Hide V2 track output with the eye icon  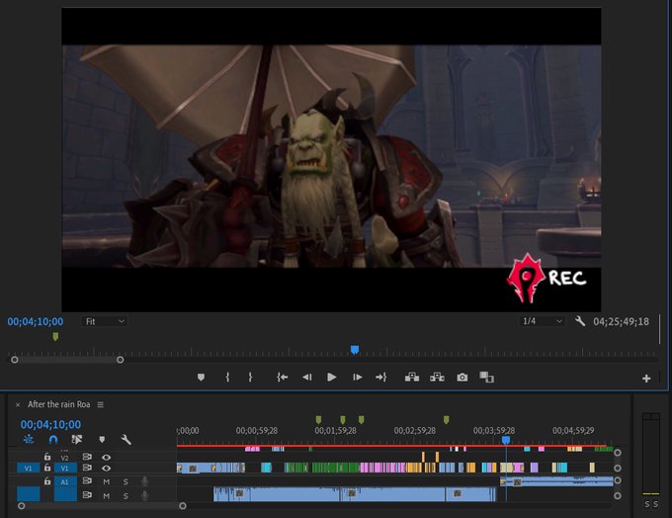107,458
